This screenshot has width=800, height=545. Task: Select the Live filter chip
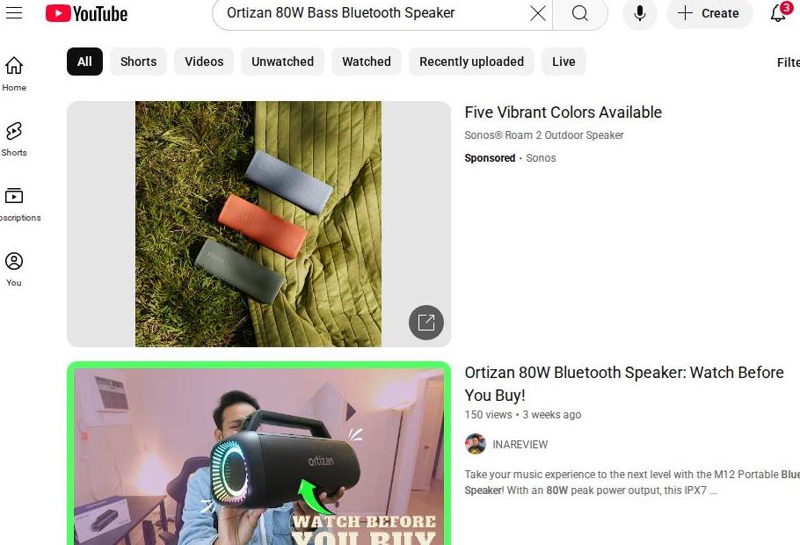(x=564, y=62)
